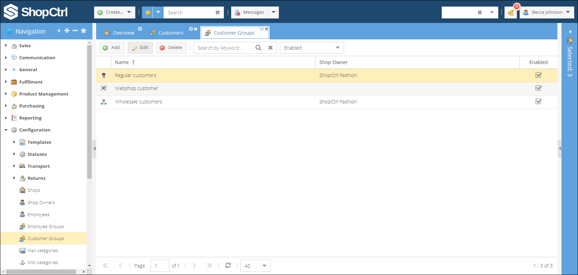Click the navigation horizontal scrollbar
This screenshot has width=578, height=275.
pyautogui.click(x=41, y=272)
